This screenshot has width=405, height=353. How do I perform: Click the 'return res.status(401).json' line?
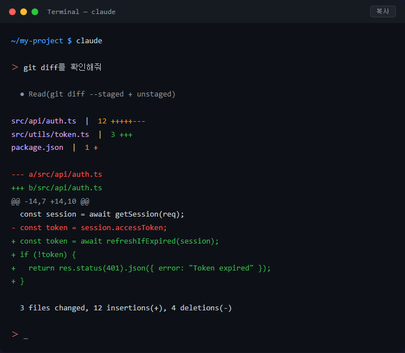(x=141, y=268)
